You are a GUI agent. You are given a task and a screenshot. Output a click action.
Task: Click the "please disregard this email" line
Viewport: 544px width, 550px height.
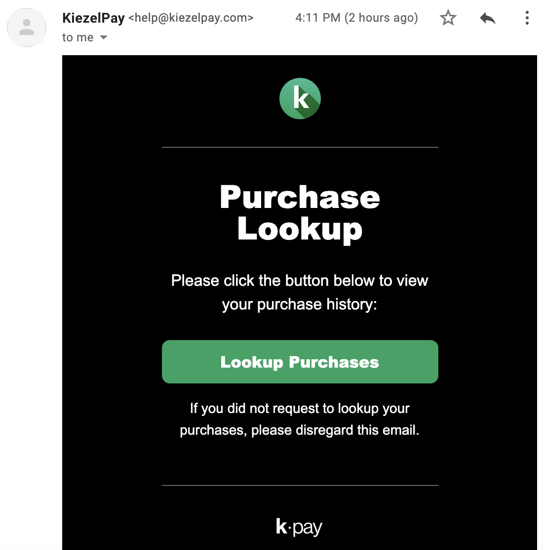click(300, 430)
